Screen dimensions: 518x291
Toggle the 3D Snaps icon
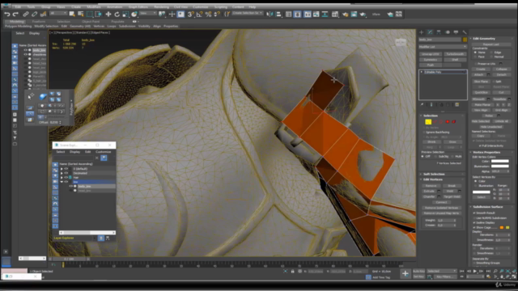(x=191, y=15)
